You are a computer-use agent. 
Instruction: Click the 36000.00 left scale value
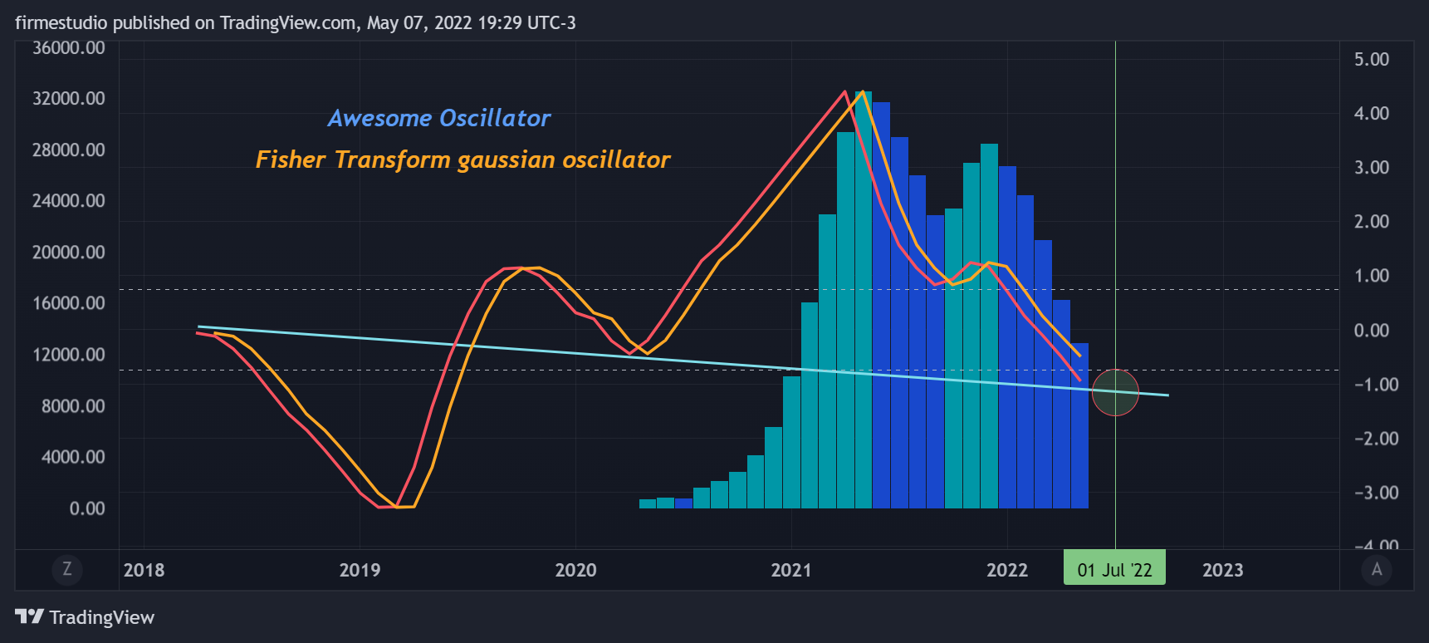69,47
